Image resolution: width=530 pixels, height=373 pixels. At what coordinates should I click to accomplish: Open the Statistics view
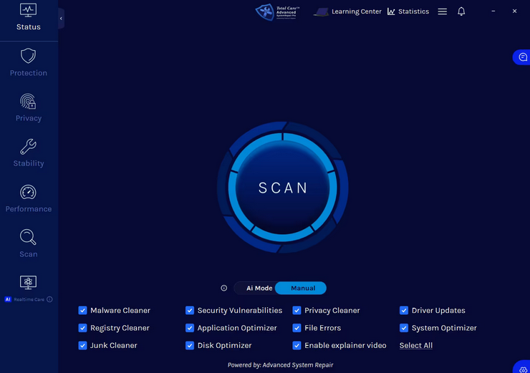tap(408, 11)
